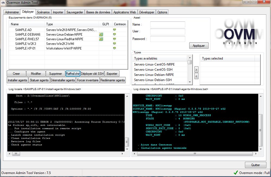271x177 pixels.
Task: Click the Overmon window title bar icon
Action: (3, 3)
